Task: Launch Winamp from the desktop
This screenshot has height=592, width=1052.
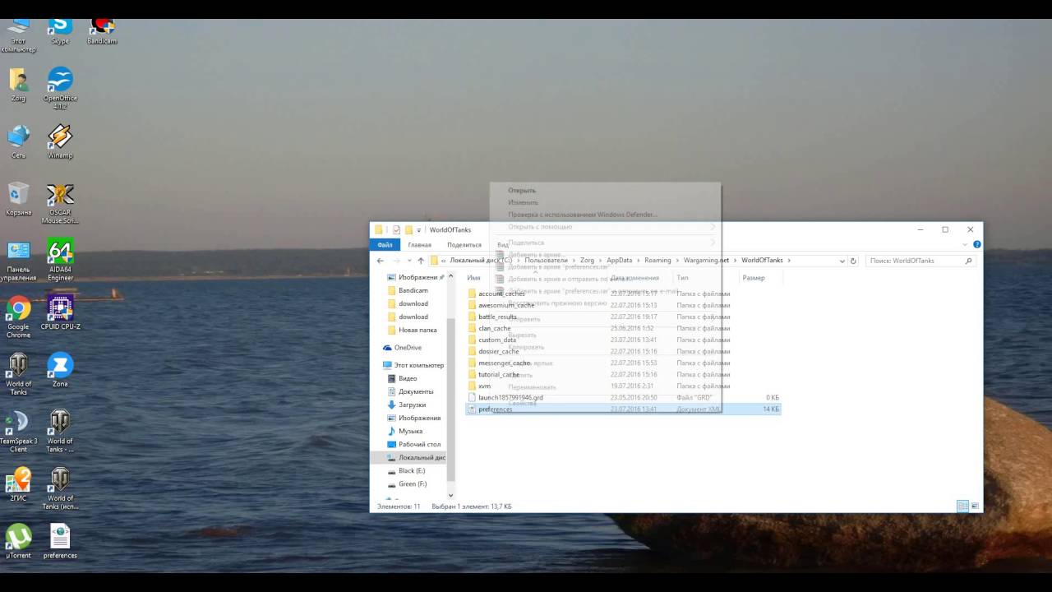Action: pos(60,142)
